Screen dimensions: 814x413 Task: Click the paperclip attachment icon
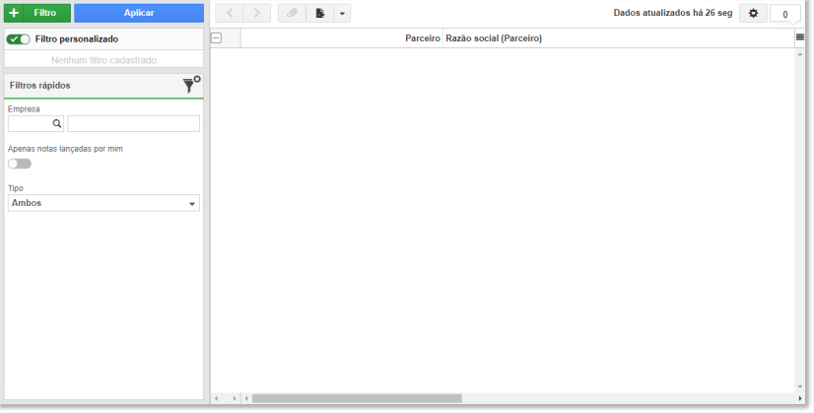[x=292, y=13]
